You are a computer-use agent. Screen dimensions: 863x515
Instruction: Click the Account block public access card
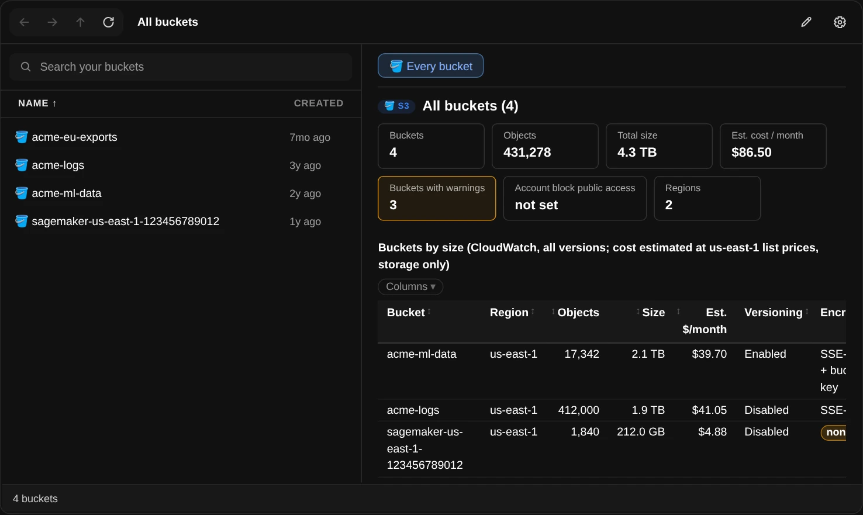(575, 198)
